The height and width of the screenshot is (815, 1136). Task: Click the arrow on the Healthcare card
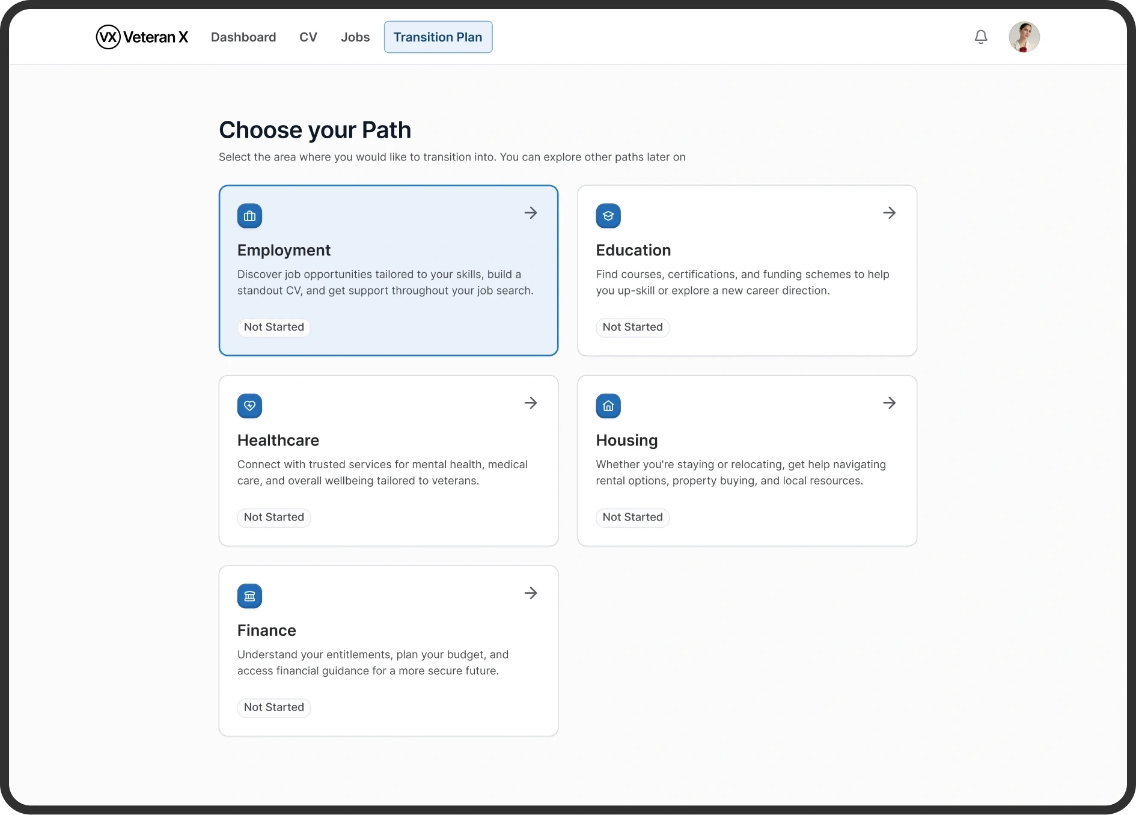coord(531,403)
